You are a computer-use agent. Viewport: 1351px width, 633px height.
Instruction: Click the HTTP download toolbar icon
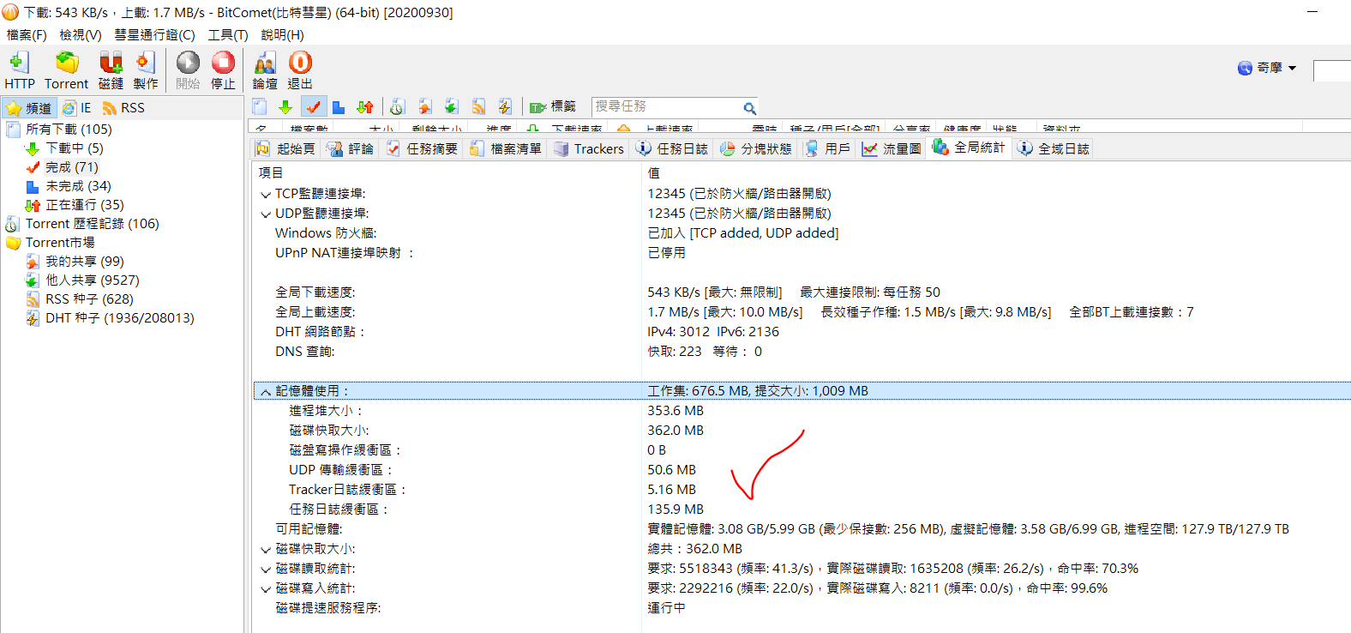pos(19,69)
